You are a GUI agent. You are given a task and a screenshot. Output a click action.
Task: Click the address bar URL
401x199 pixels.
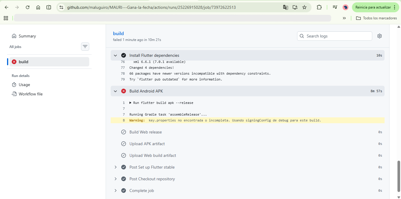151,7
